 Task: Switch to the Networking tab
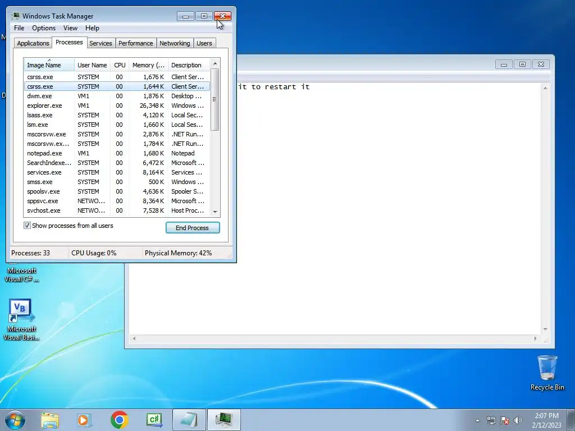click(175, 43)
